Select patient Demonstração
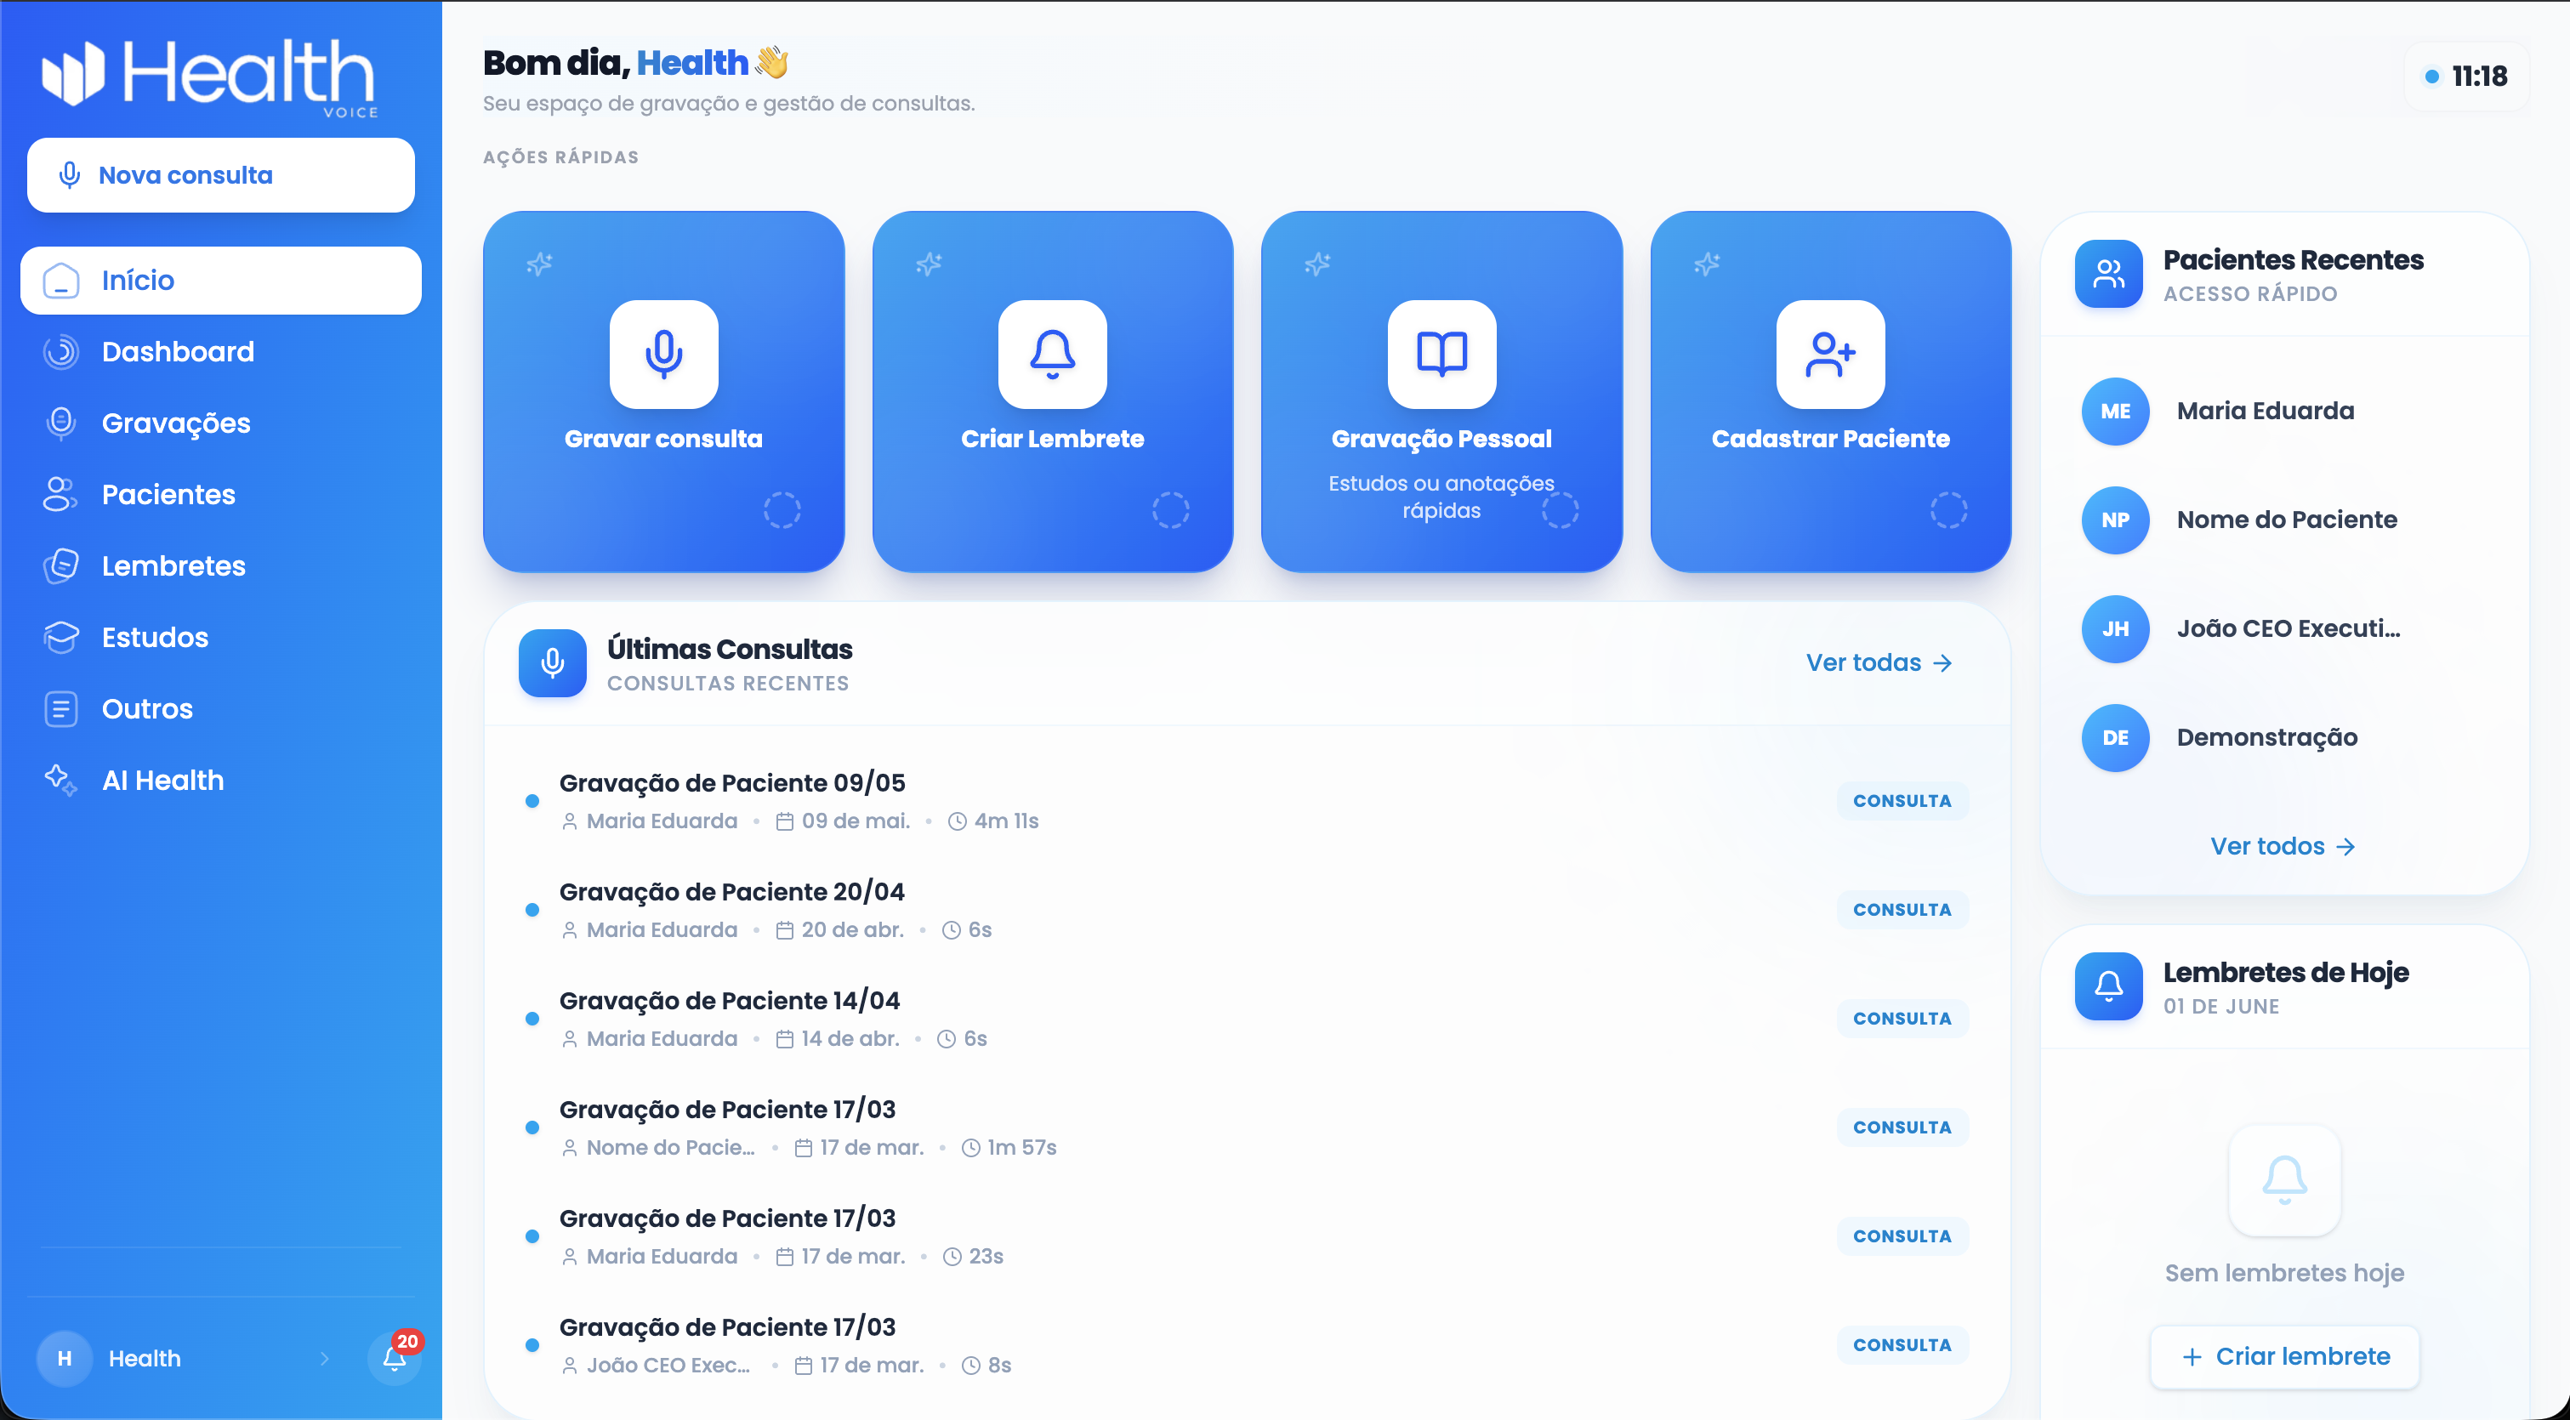The width and height of the screenshot is (2570, 1420). point(2284,738)
